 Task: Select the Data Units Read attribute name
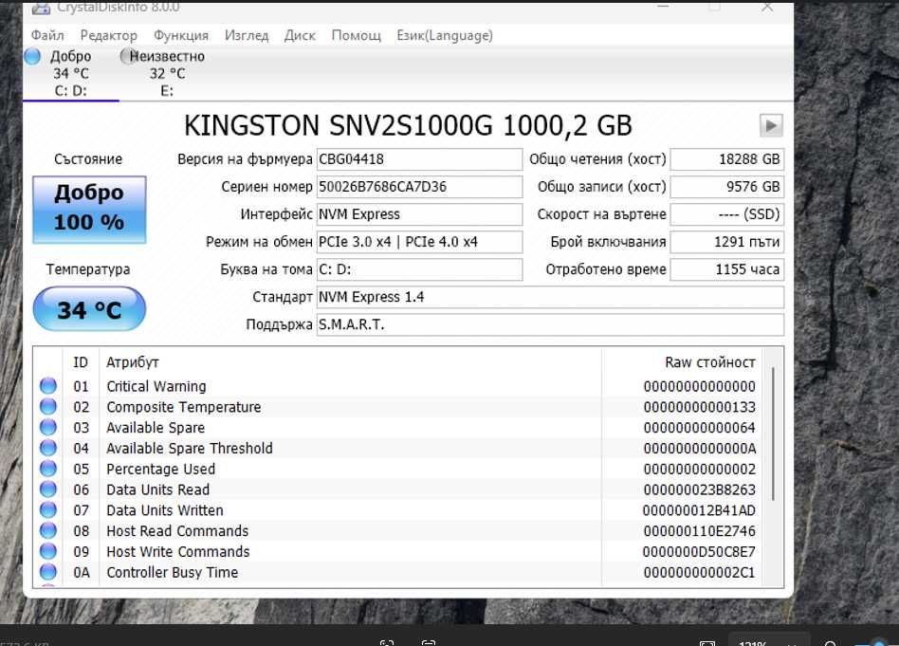point(157,489)
